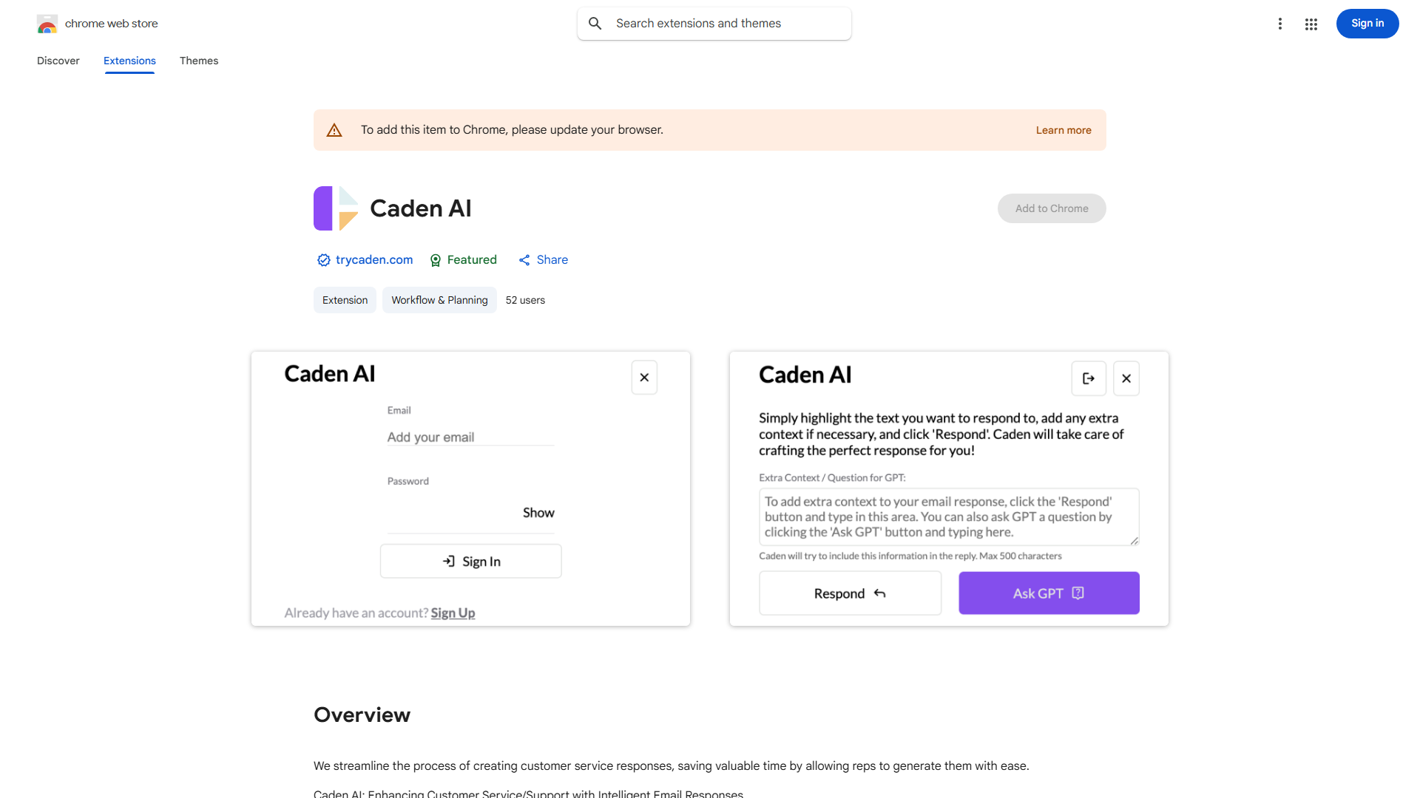Click Learn more about updating the browser
The image size is (1420, 798).
click(x=1064, y=129)
